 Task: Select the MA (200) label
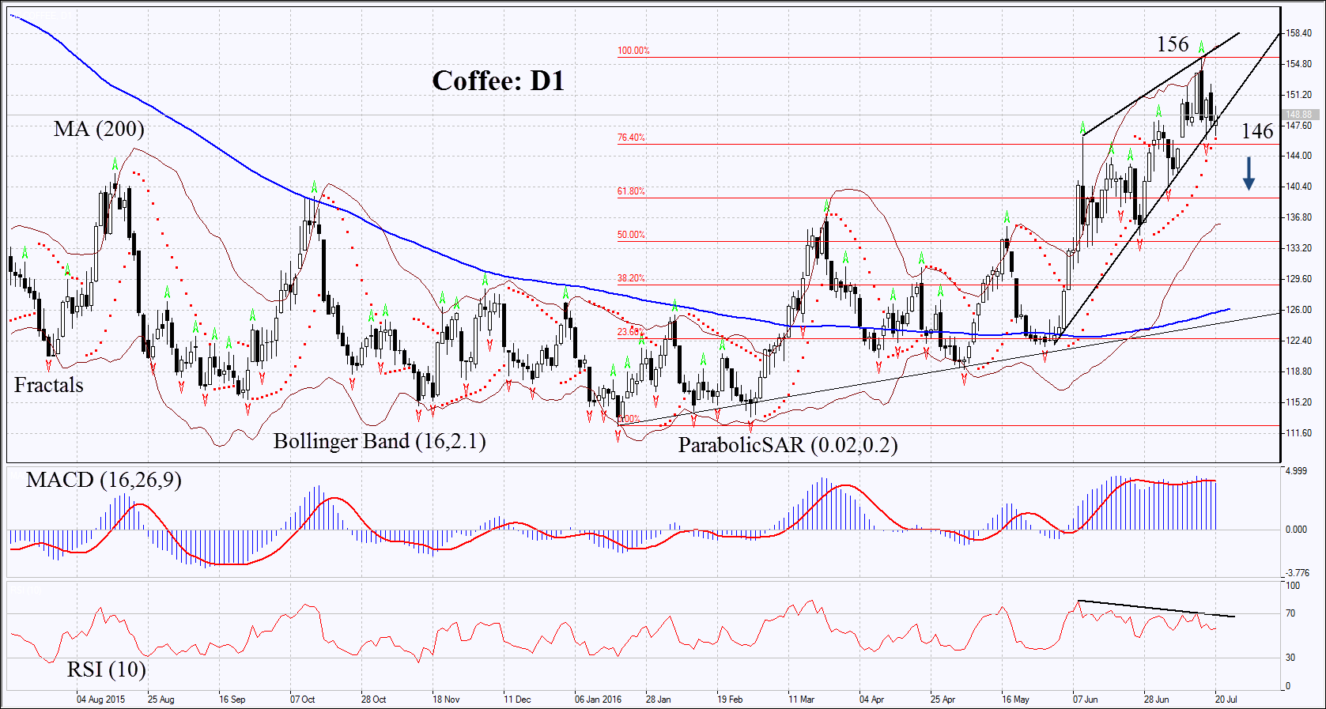(x=99, y=129)
